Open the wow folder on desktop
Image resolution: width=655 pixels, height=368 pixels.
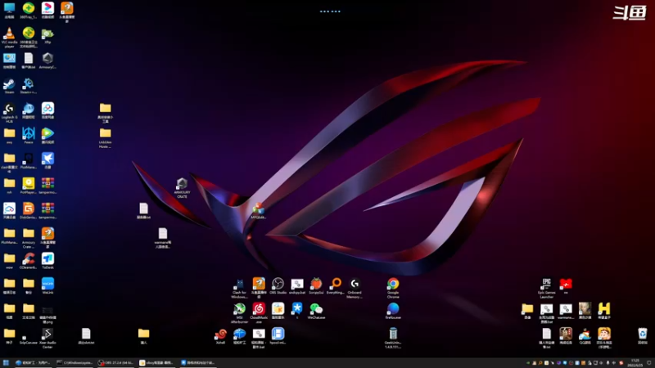[x=9, y=258]
